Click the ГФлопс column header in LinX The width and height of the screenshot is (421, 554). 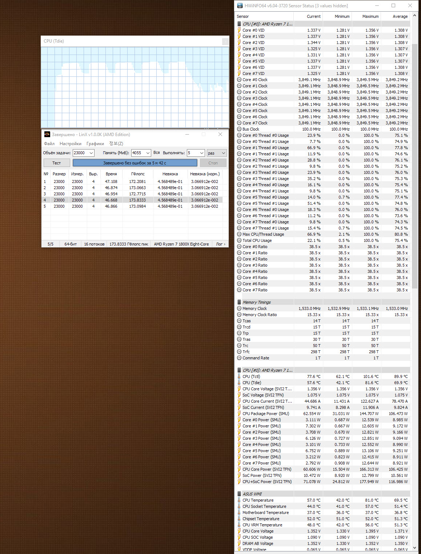(x=138, y=174)
